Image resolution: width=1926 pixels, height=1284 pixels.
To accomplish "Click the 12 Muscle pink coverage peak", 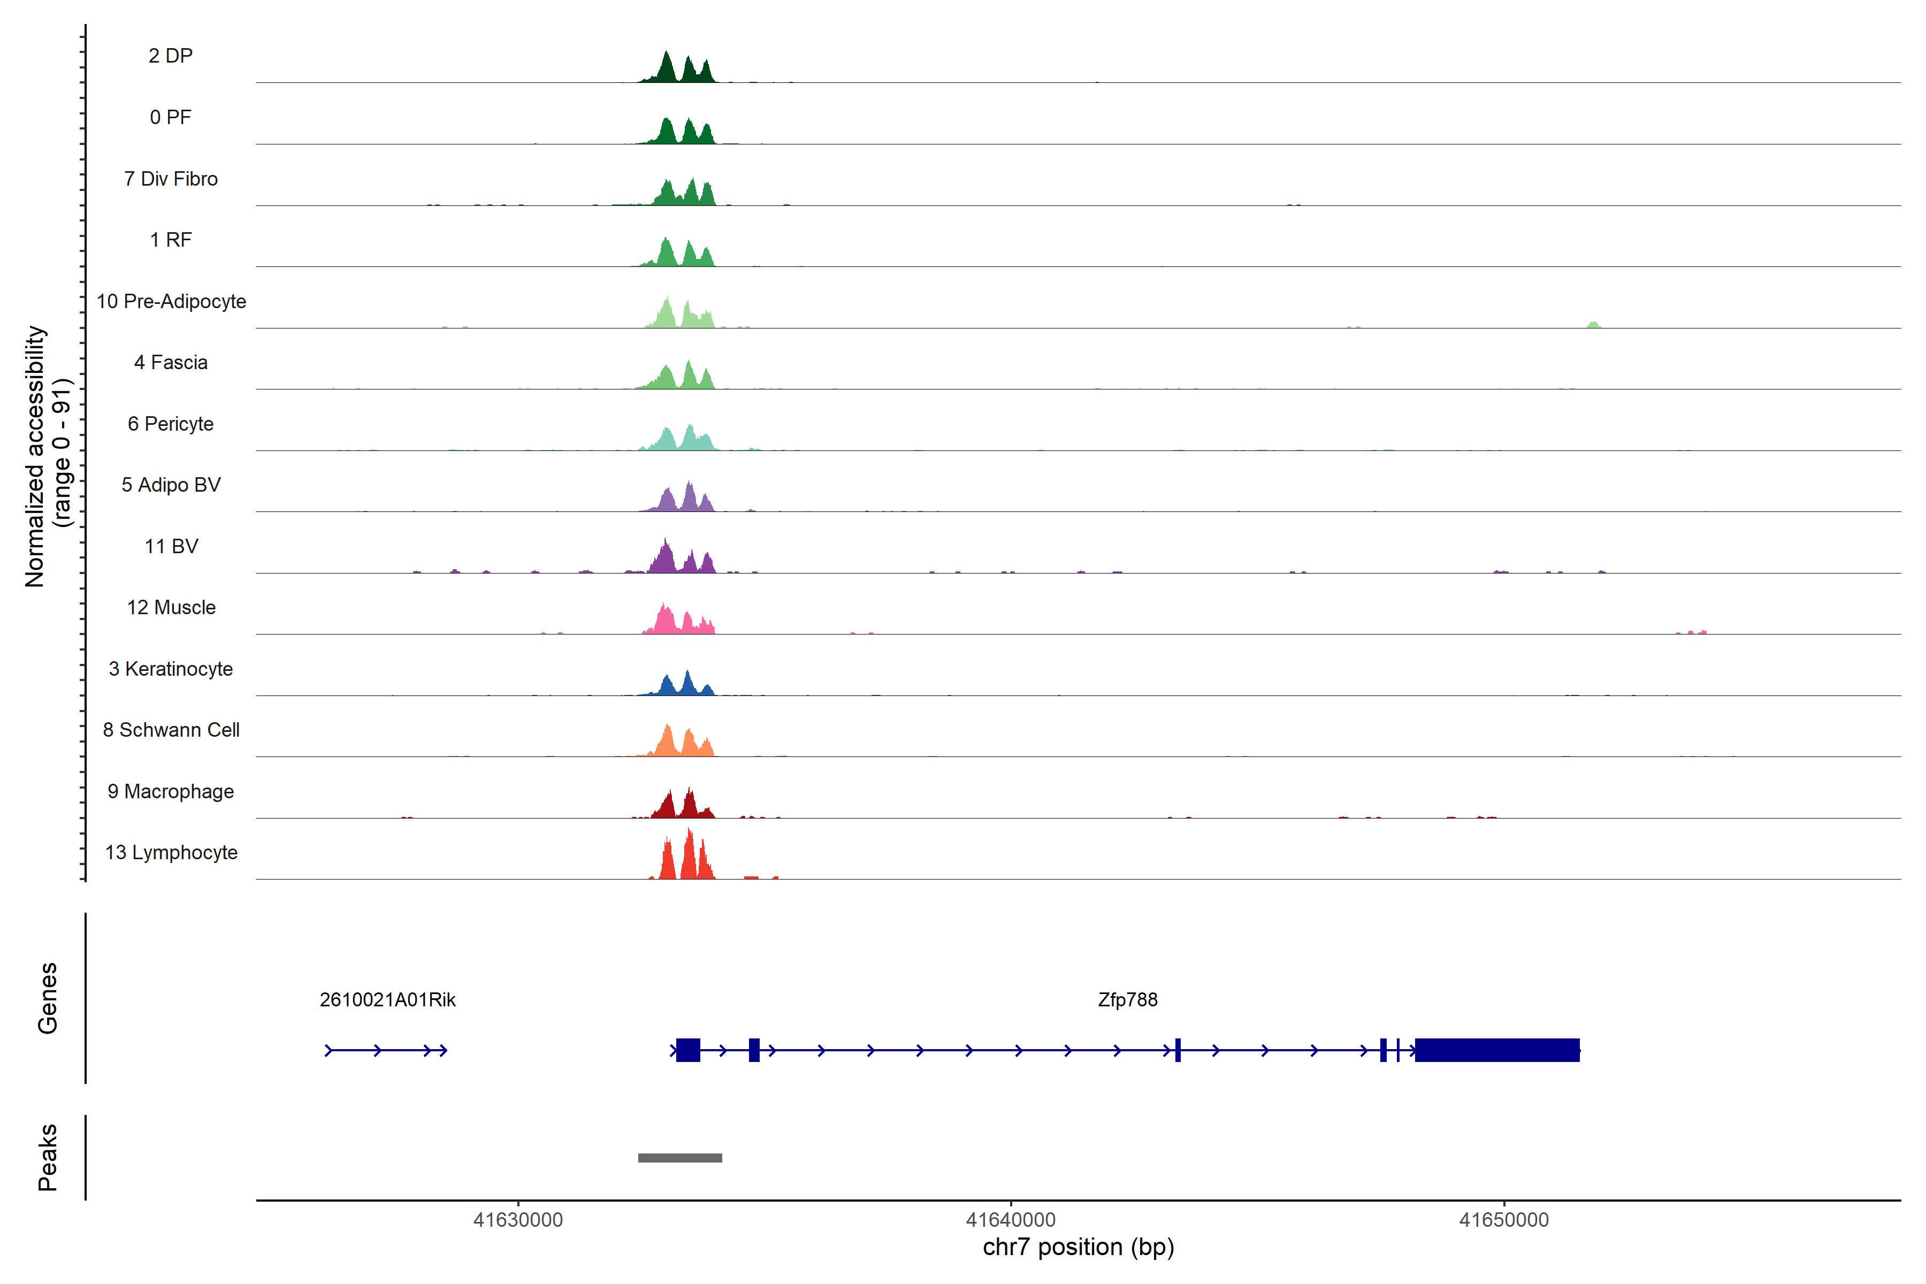I will click(666, 622).
